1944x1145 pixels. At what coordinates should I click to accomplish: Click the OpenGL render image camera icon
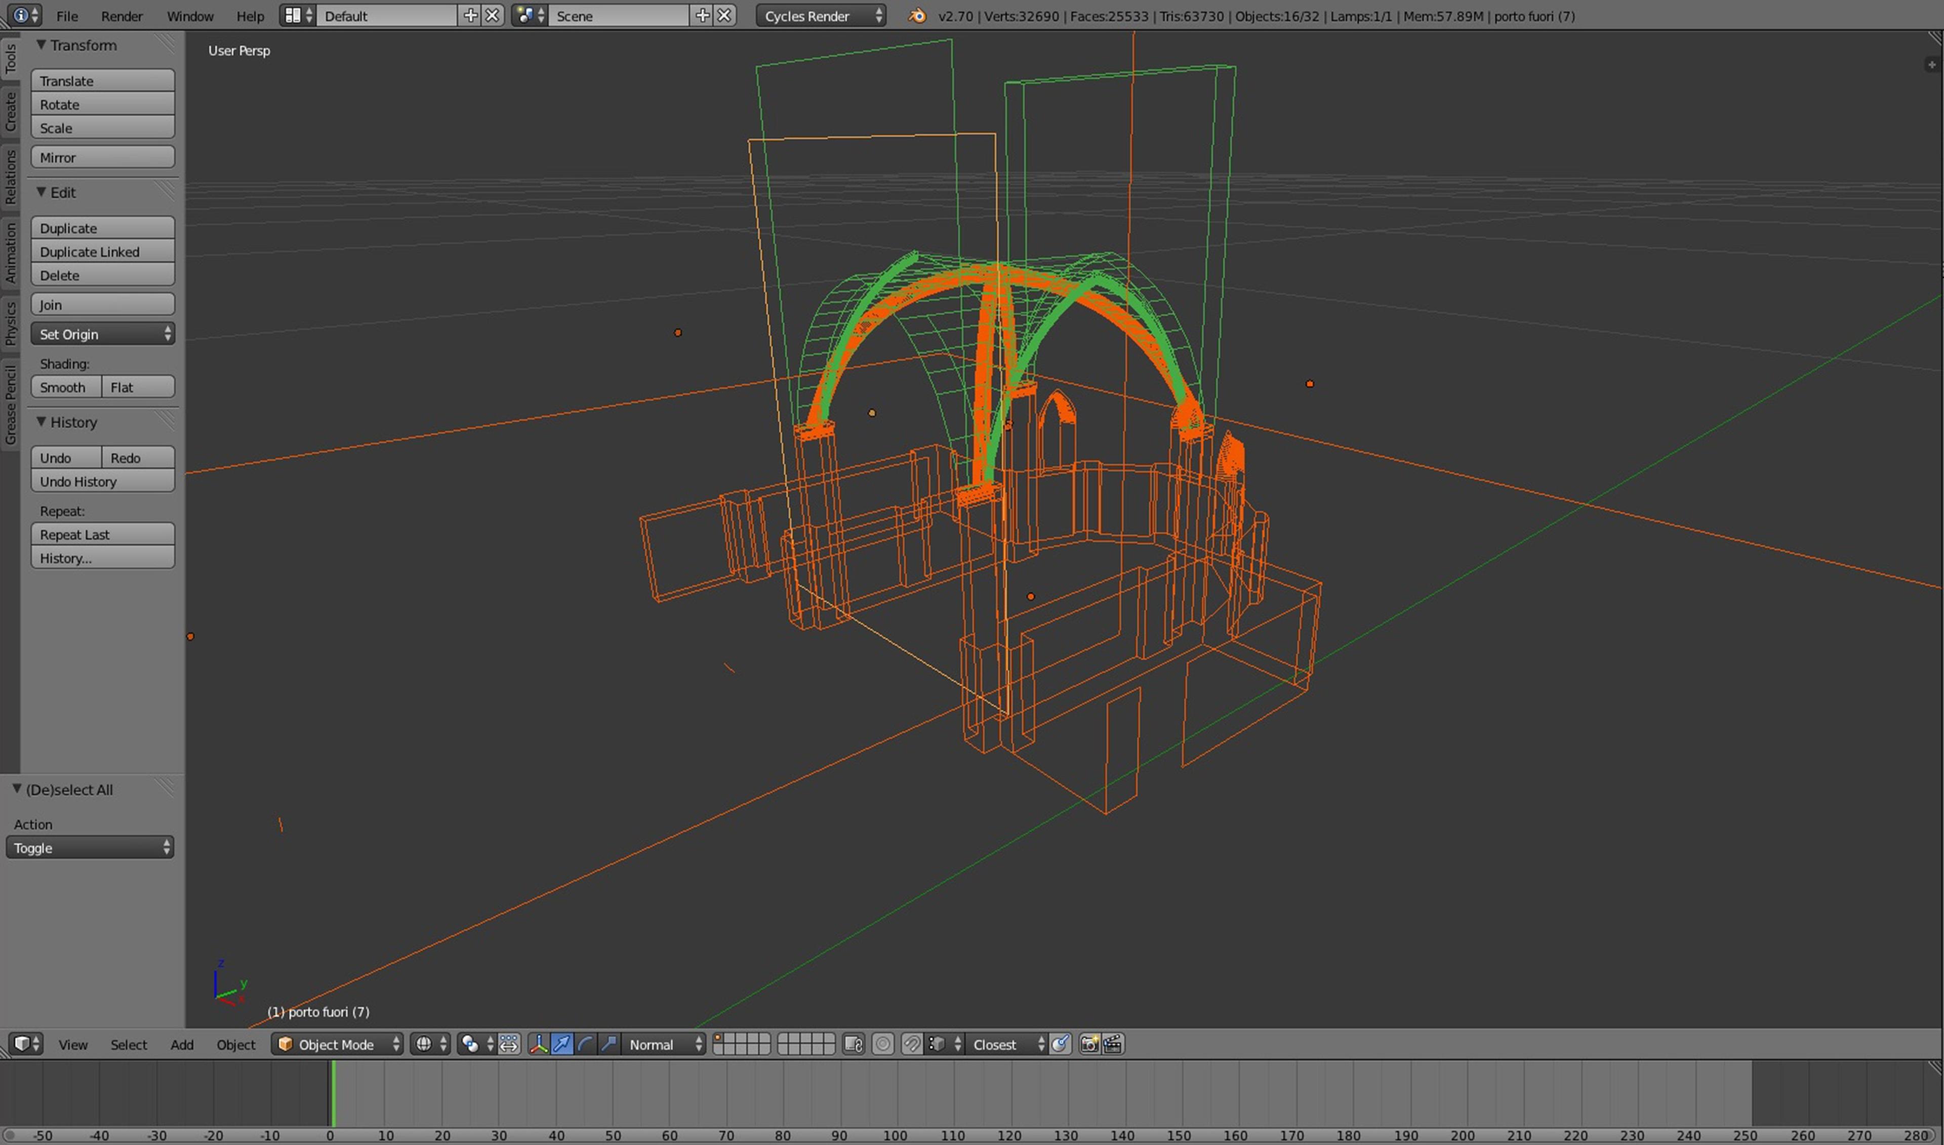(1088, 1044)
